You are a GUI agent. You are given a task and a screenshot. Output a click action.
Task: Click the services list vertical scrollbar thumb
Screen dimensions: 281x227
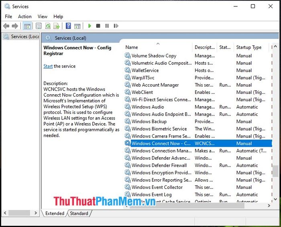tap(276, 171)
